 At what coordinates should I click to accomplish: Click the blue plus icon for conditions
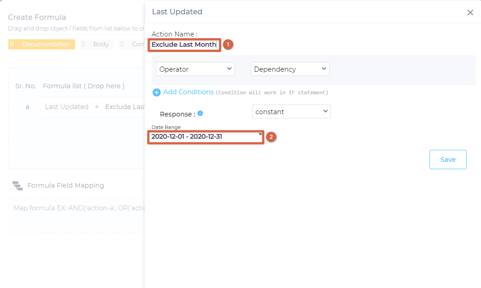point(157,92)
